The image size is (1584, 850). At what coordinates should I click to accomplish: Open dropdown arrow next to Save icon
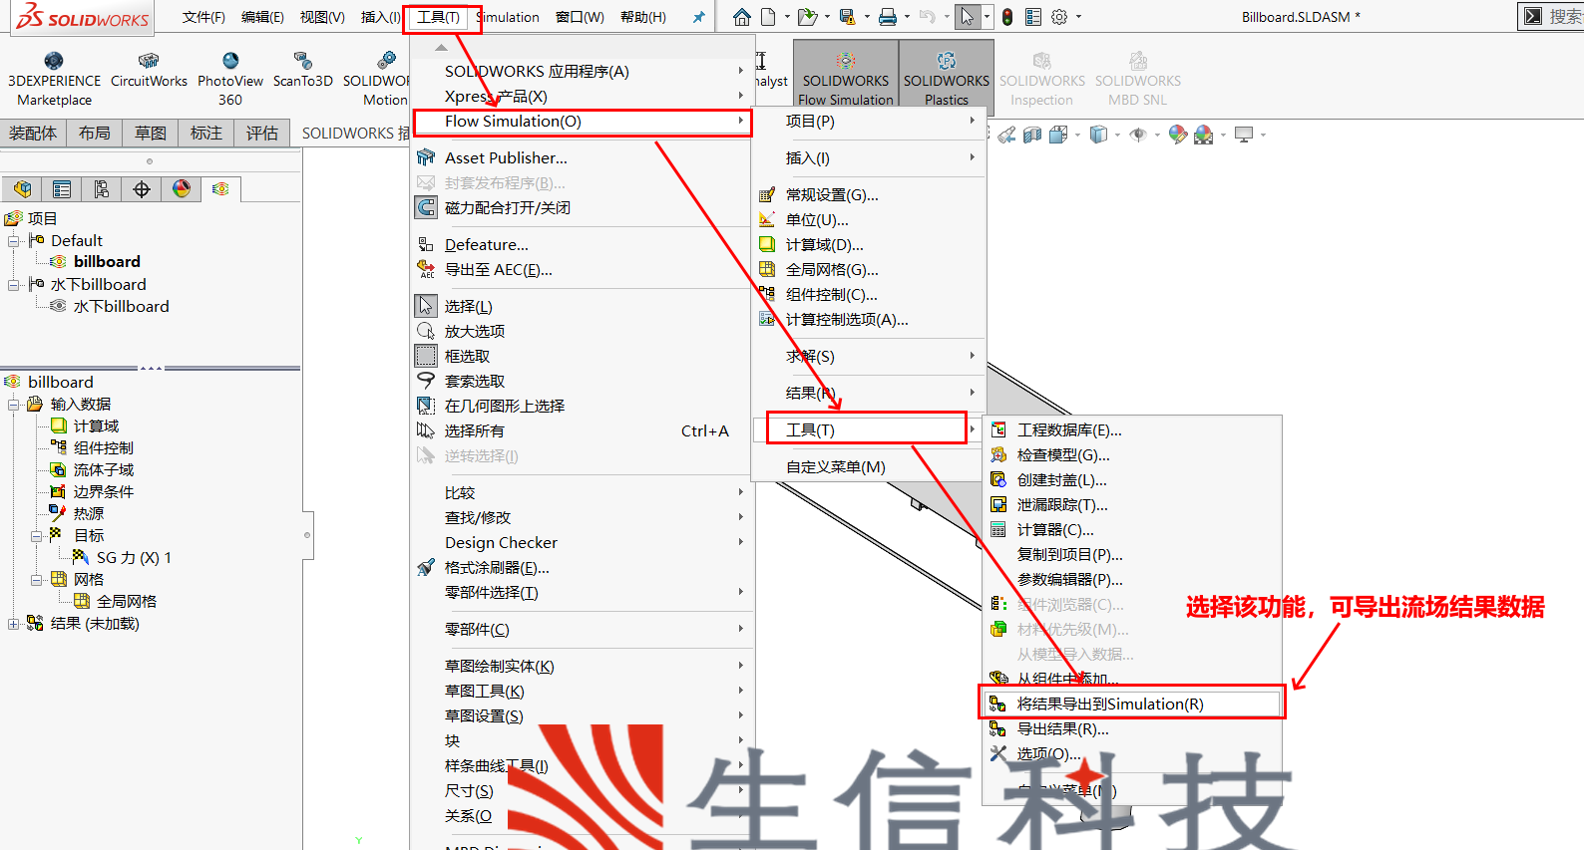pos(866,17)
